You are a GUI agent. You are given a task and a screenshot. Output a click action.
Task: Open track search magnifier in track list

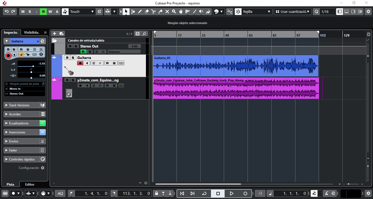tap(144, 34)
